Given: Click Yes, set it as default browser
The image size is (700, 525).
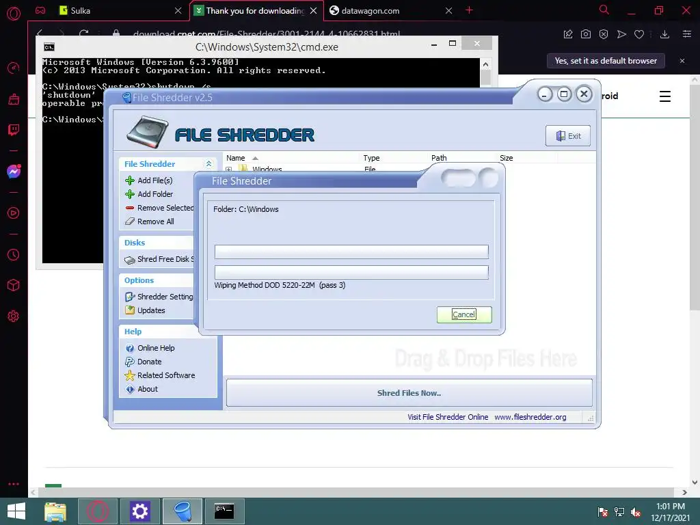Looking at the screenshot, I should click(x=606, y=61).
